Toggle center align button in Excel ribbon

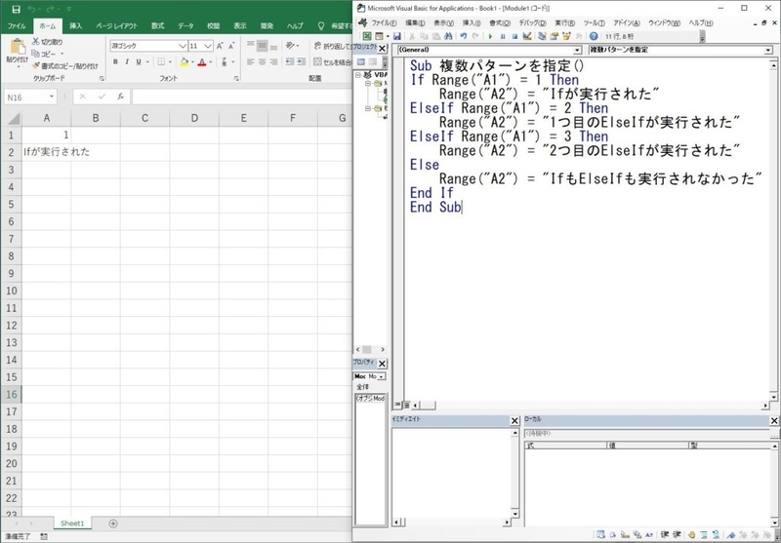[262, 62]
